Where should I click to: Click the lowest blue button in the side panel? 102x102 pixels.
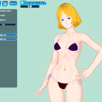pyautogui.click(x=8, y=39)
